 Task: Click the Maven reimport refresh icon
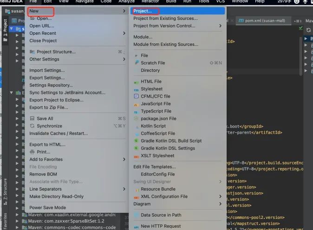308,30
